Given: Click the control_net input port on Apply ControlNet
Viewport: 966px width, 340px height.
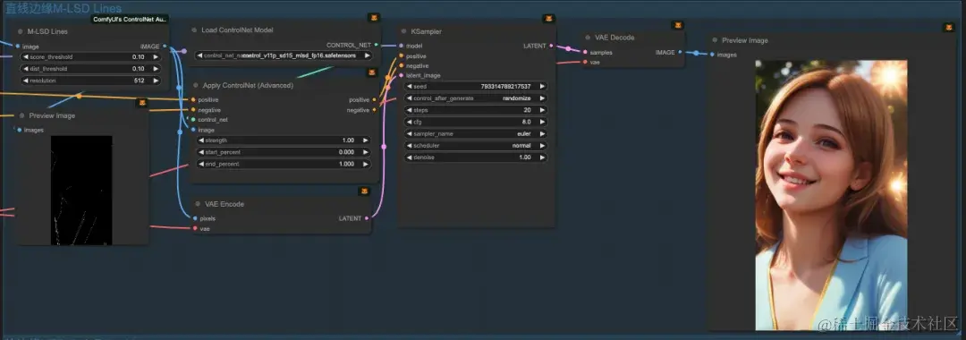Looking at the screenshot, I should (x=193, y=120).
